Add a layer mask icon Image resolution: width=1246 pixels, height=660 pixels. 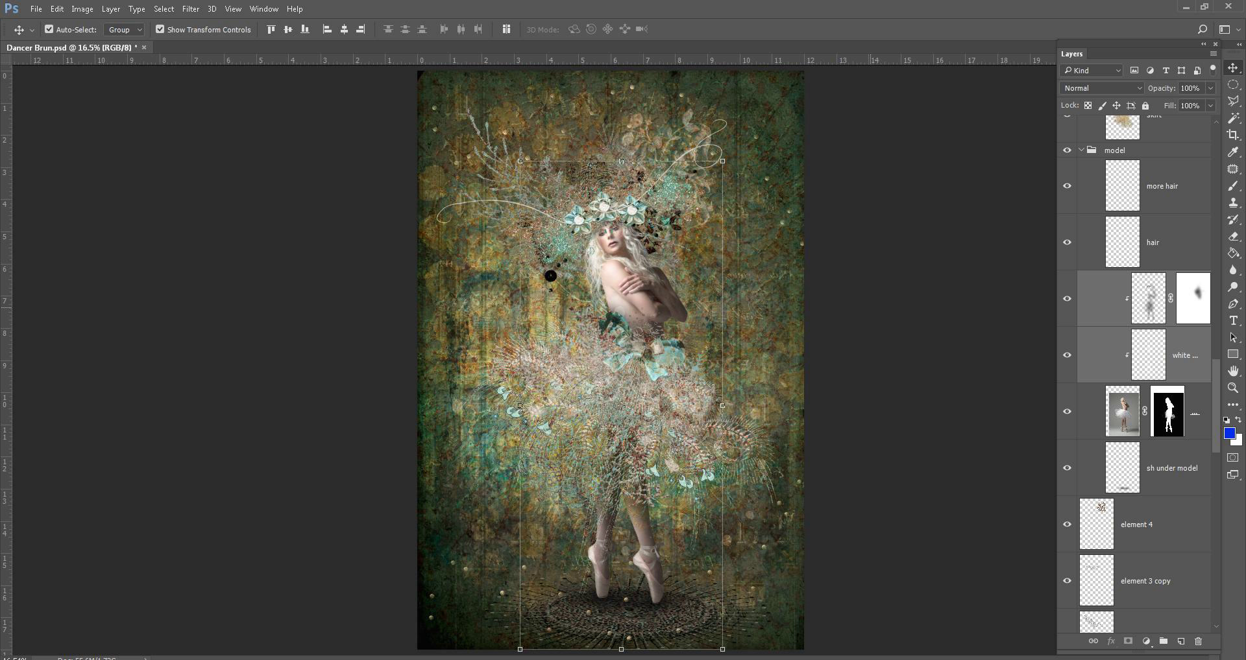[1128, 641]
